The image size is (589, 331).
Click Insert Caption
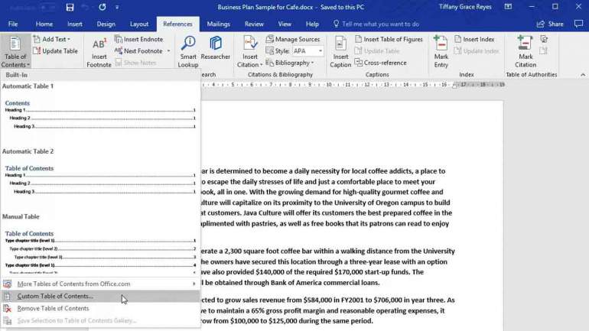(340, 52)
